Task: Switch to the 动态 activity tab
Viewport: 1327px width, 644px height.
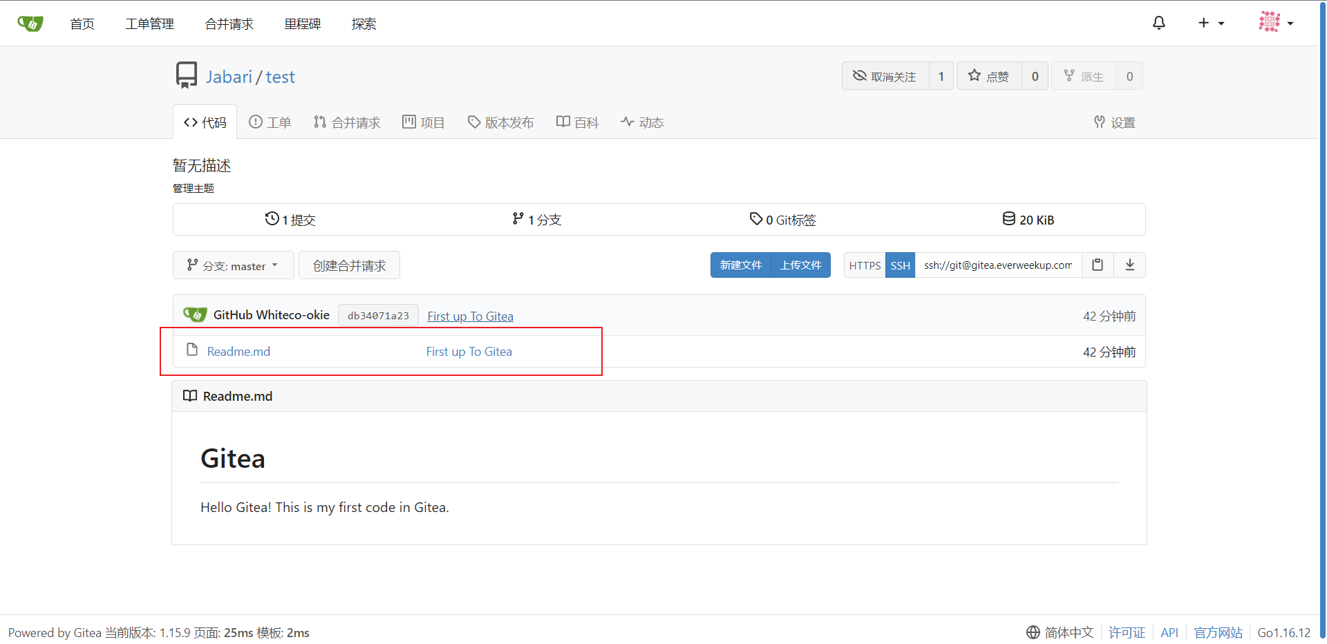Action: point(642,122)
